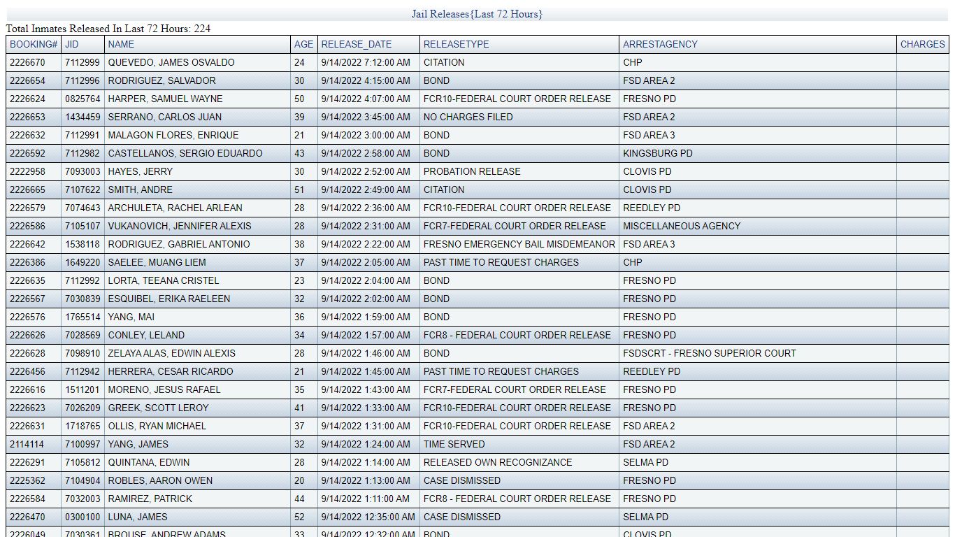Viewport: 955px width, 537px height.
Task: Click name SAELEE, MUANG LIEM
Action: 157,262
